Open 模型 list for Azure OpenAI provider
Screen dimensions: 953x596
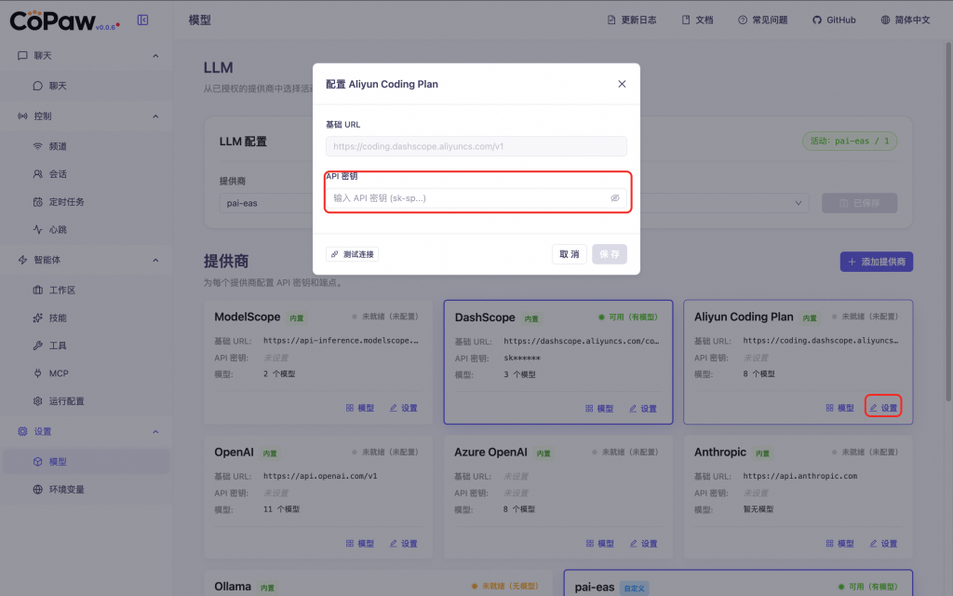597,543
